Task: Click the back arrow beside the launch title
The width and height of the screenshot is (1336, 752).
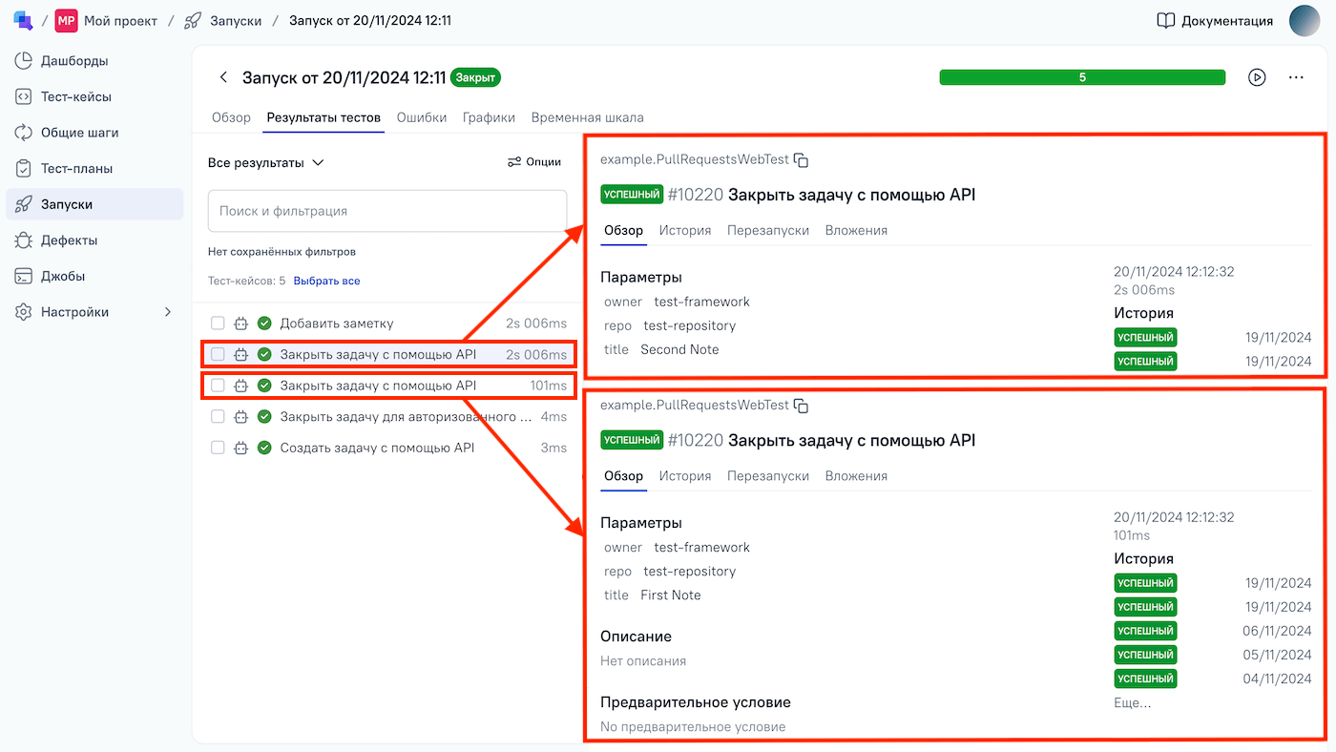Action: [x=223, y=77]
